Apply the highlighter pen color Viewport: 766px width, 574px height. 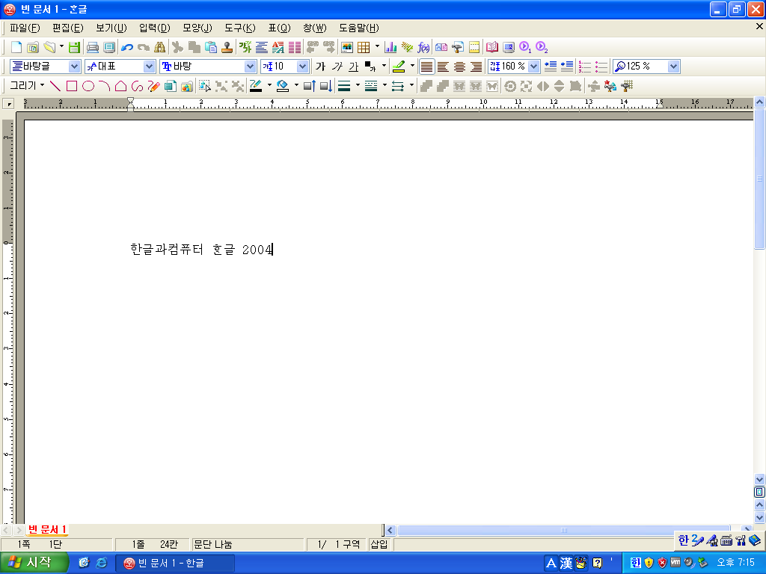point(399,67)
